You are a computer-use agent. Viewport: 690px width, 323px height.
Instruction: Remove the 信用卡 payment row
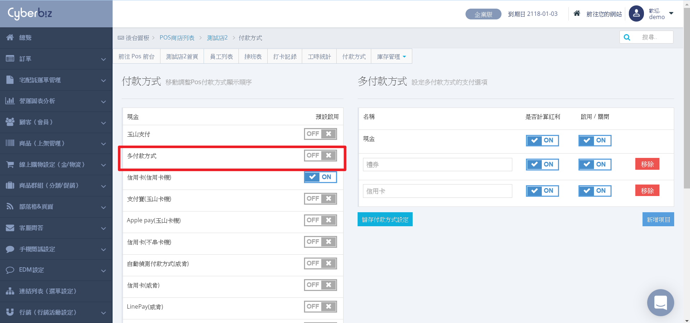coord(647,191)
